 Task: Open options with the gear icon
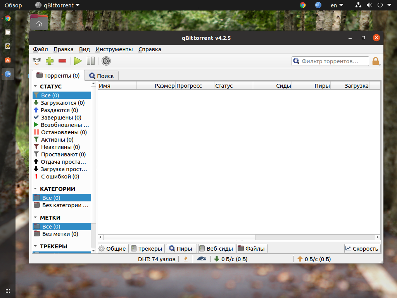point(106,61)
